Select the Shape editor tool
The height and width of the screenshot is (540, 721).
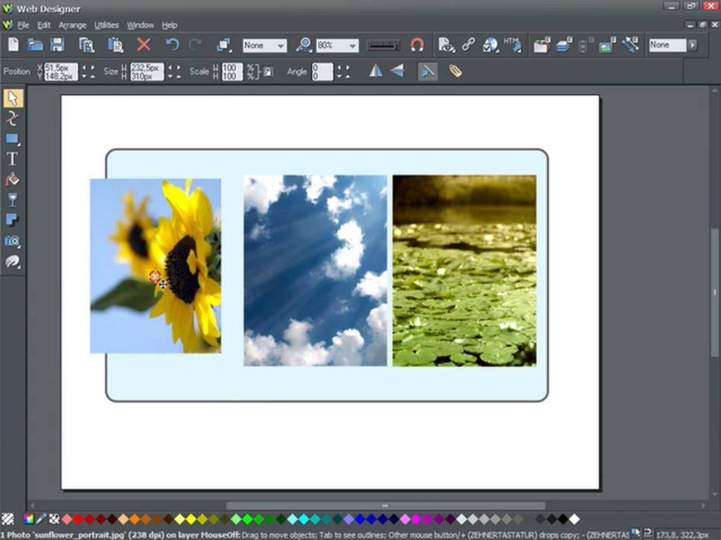click(11, 119)
